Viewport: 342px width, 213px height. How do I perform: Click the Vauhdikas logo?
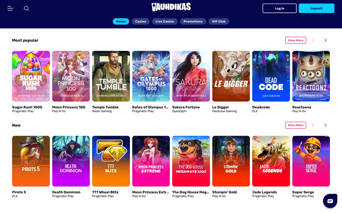pyautogui.click(x=171, y=8)
